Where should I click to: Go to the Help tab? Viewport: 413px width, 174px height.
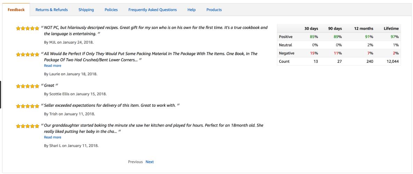[x=192, y=10]
